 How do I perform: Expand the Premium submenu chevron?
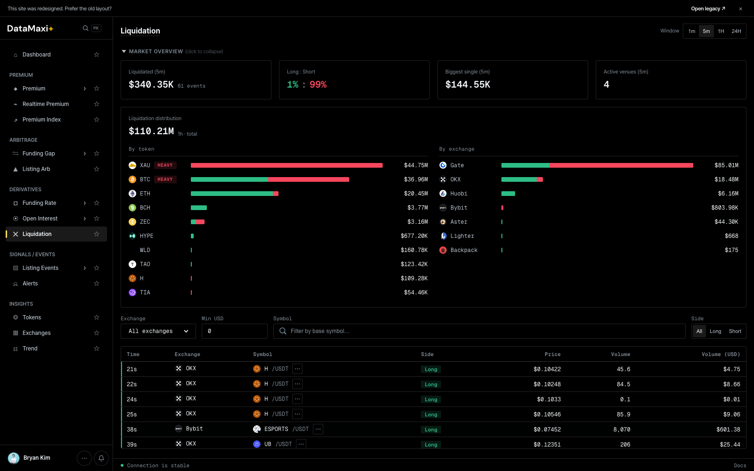(85, 89)
